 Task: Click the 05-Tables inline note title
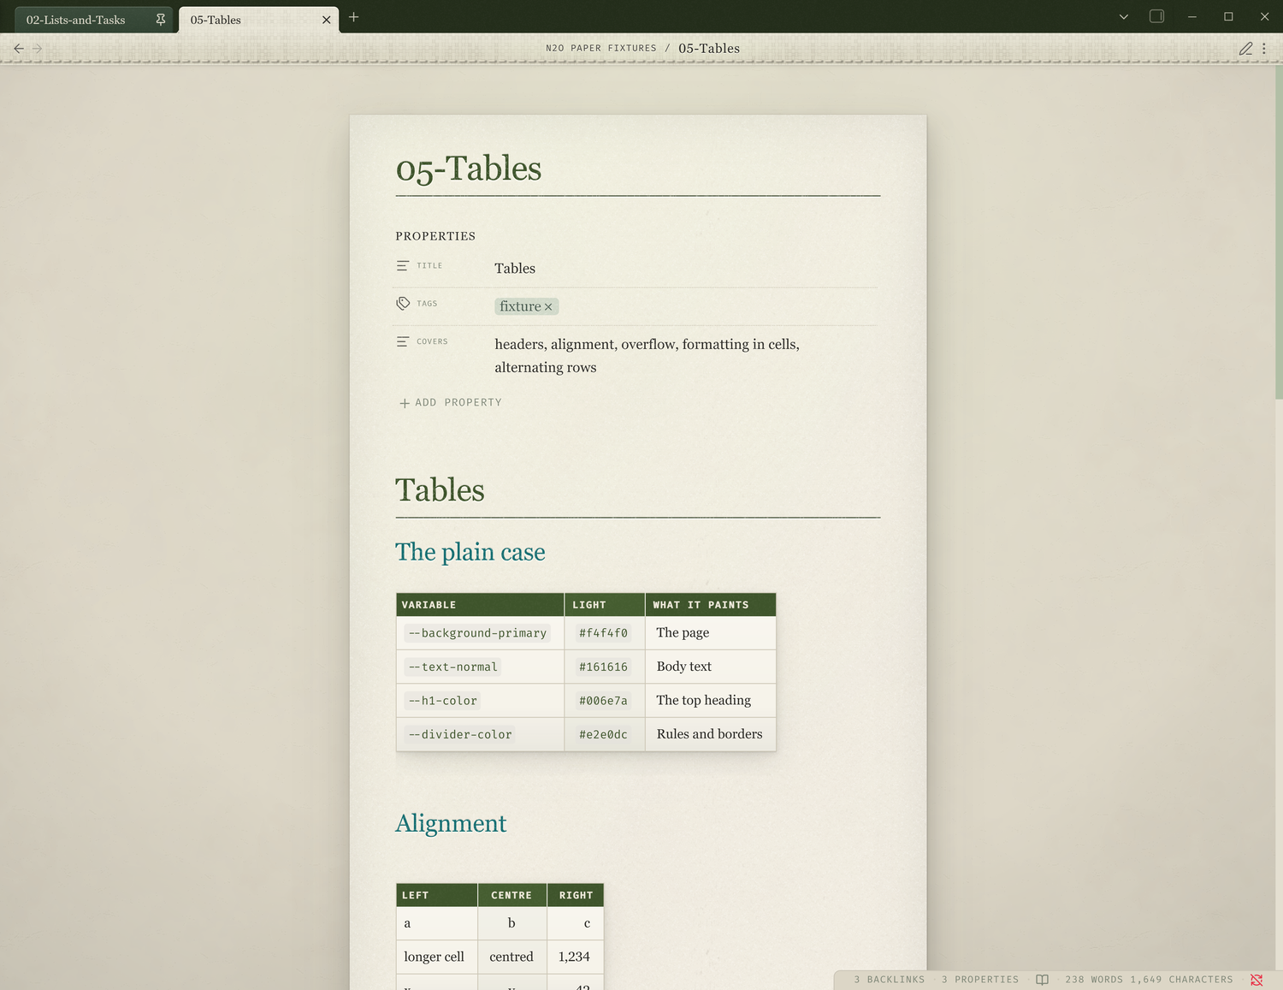tap(469, 169)
